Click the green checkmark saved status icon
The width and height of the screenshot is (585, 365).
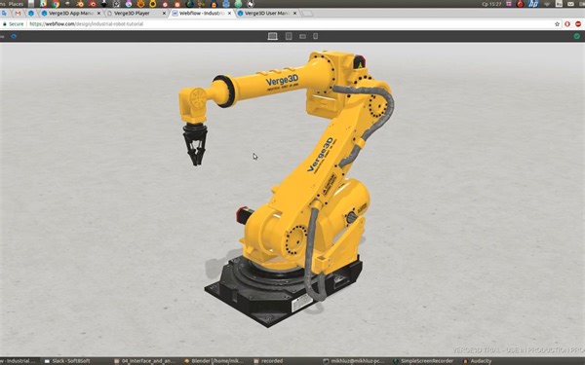(577, 36)
